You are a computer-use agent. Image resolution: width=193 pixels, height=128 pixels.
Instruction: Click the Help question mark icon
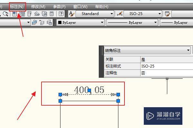[61, 14]
